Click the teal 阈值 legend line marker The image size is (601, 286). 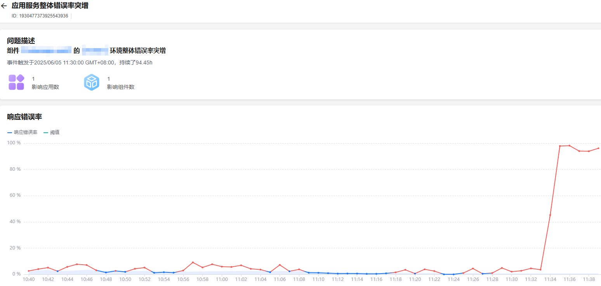[46, 133]
